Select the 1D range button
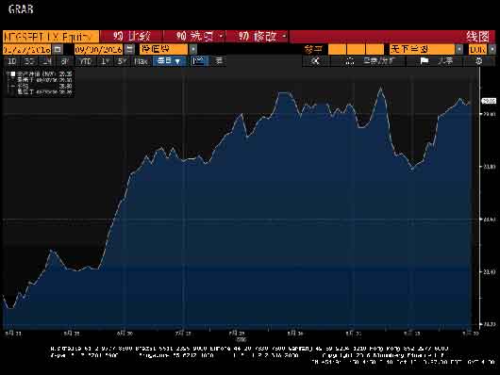 (x=11, y=61)
